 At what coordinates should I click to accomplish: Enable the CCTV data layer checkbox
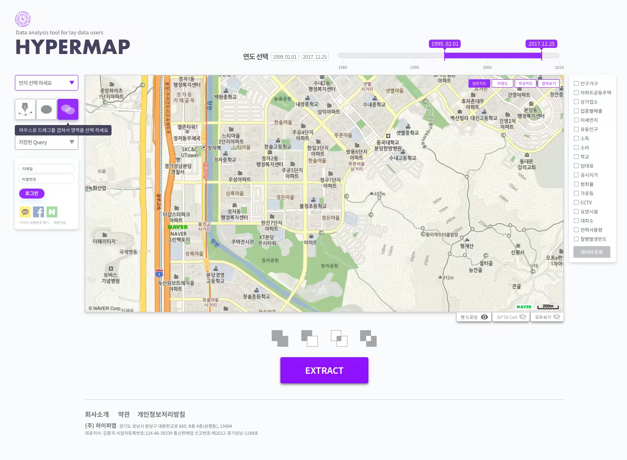point(576,202)
